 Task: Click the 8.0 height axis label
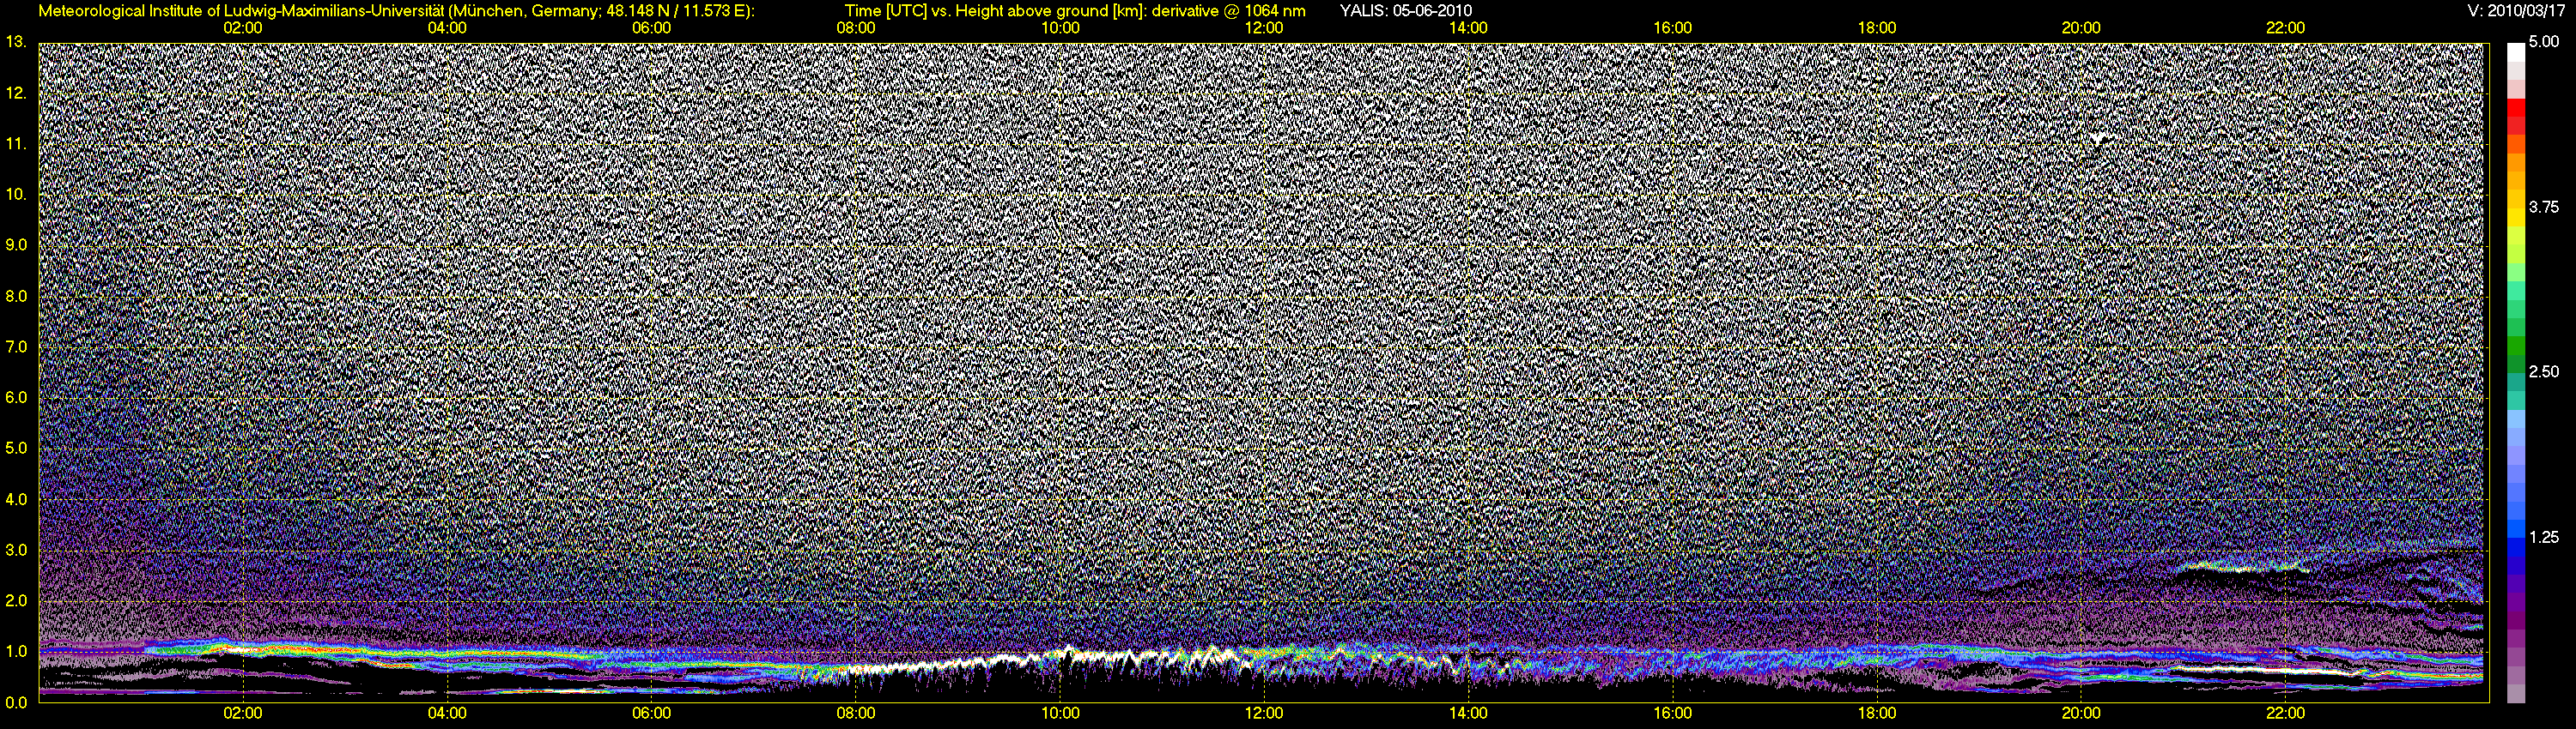tap(16, 296)
